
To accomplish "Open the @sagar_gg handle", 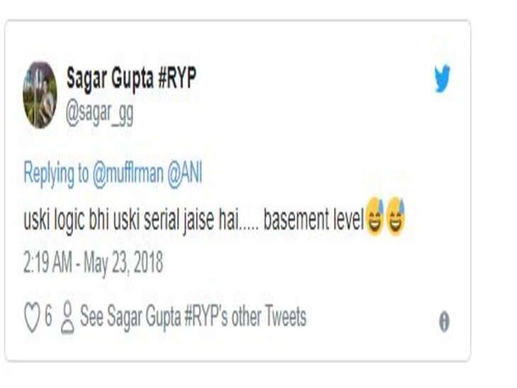I will pyautogui.click(x=100, y=114).
